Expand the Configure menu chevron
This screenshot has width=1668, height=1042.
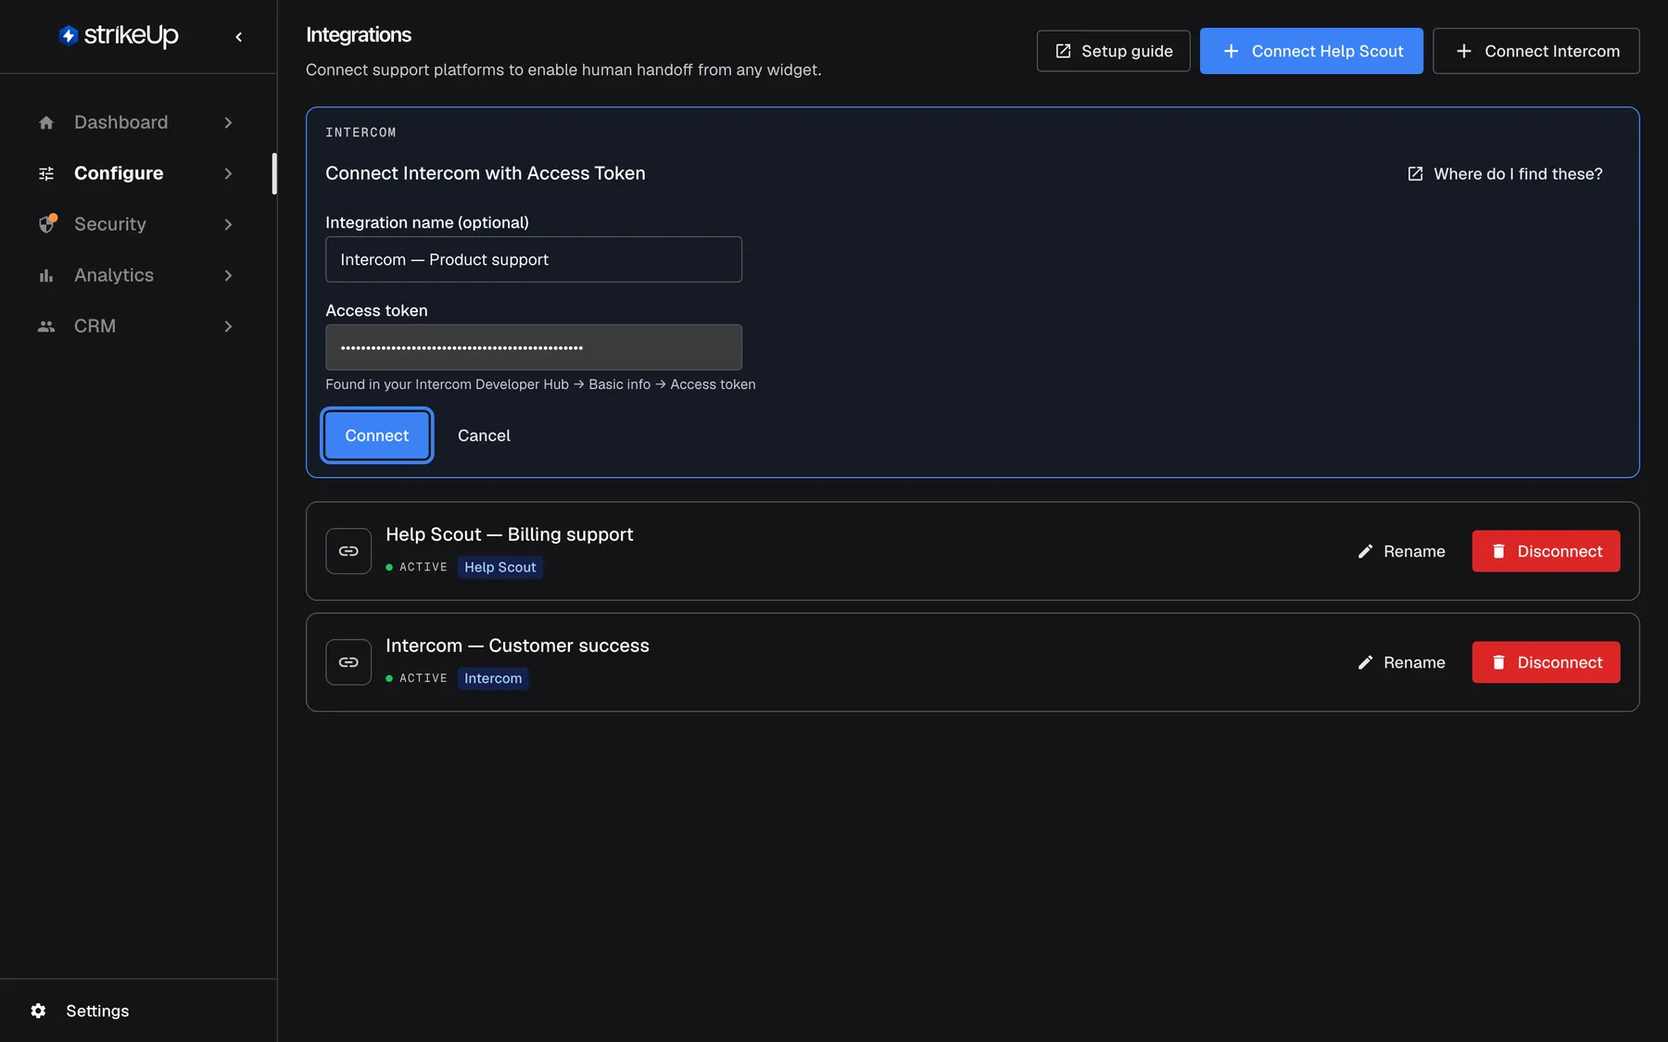228,173
